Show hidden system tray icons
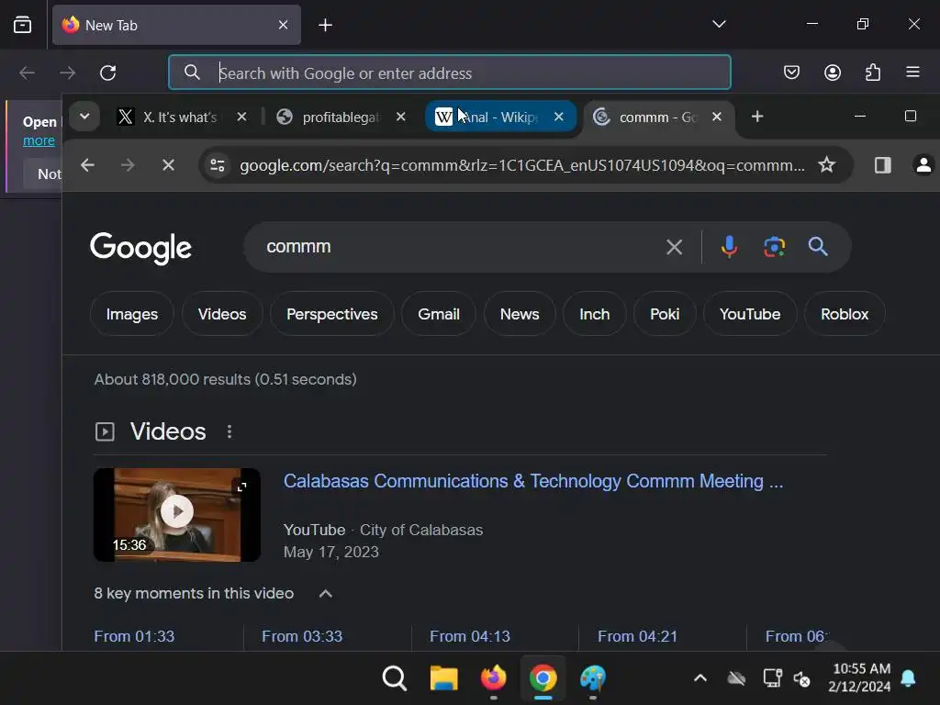The height and width of the screenshot is (705, 940). click(x=699, y=678)
